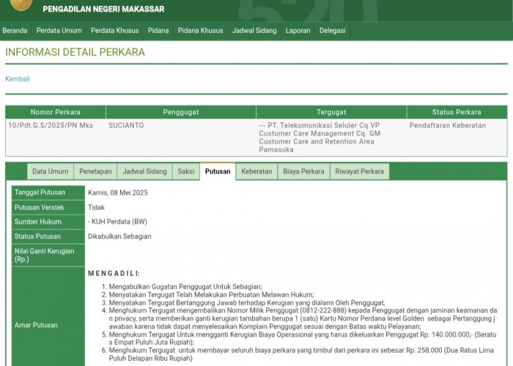Open the Delegasi menu

(x=333, y=31)
